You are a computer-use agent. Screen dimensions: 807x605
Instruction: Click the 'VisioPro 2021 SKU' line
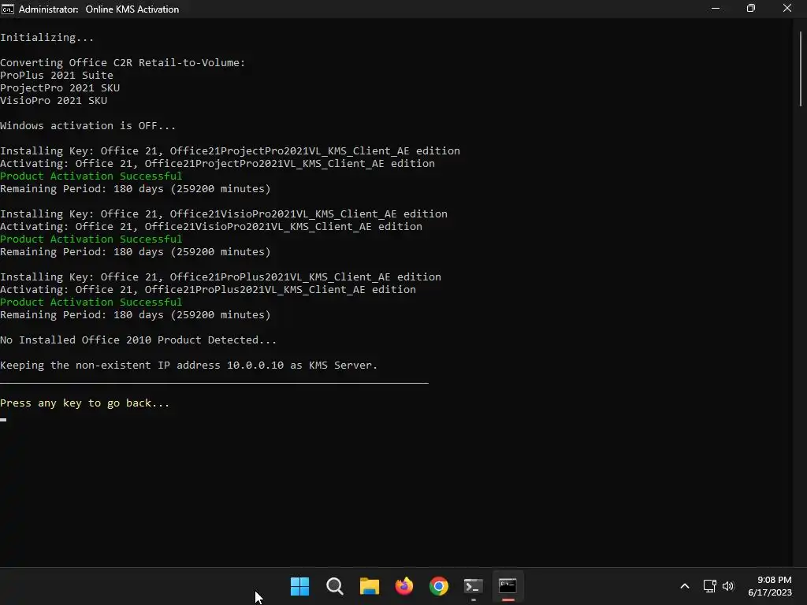[54, 100]
